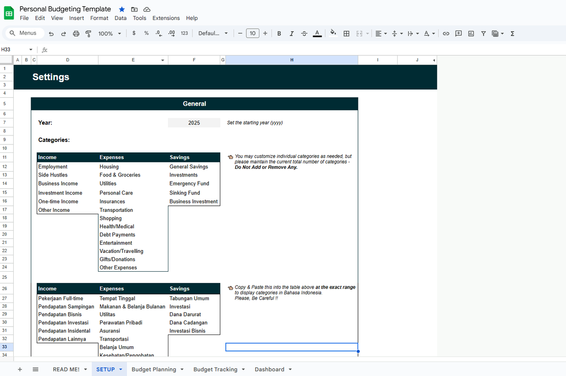Open the fill color picker
Viewport: 566px width, 376px height.
click(x=333, y=33)
